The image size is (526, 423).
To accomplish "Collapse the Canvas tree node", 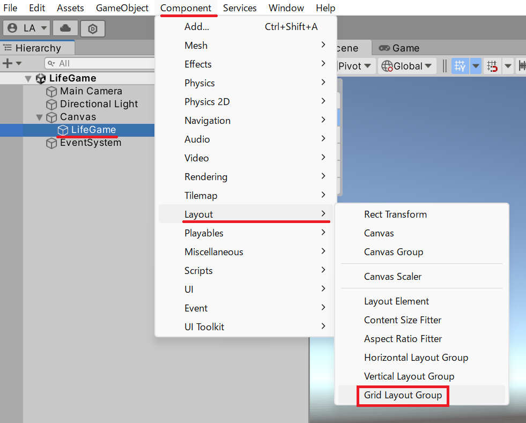I will tap(39, 117).
